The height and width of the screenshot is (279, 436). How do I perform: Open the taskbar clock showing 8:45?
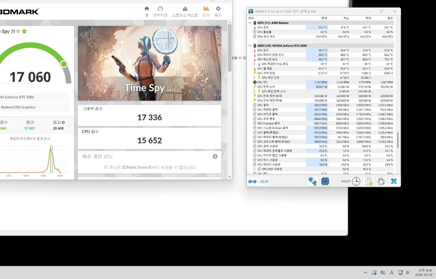[x=423, y=273]
